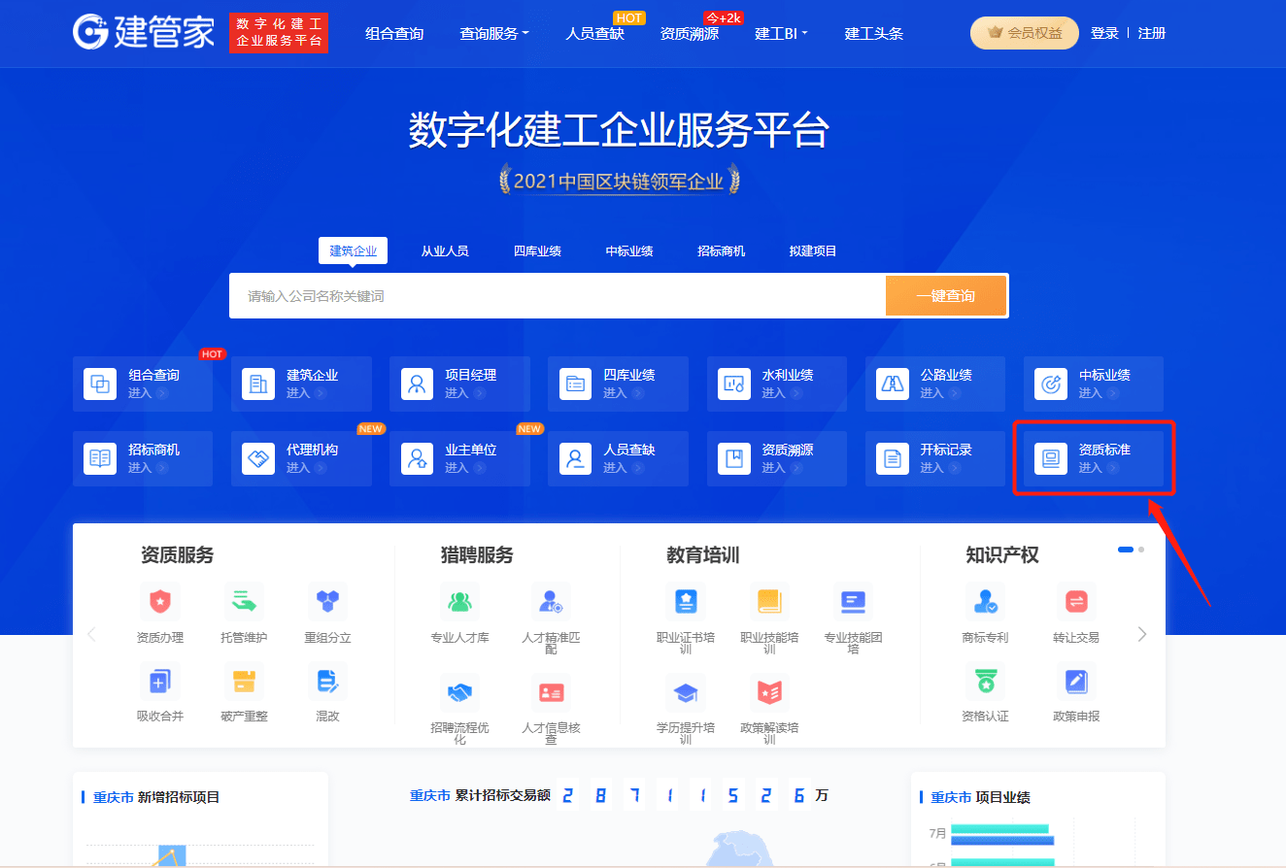This screenshot has height=868, width=1286.
Task: Click the 混改 icon
Action: coord(327,682)
